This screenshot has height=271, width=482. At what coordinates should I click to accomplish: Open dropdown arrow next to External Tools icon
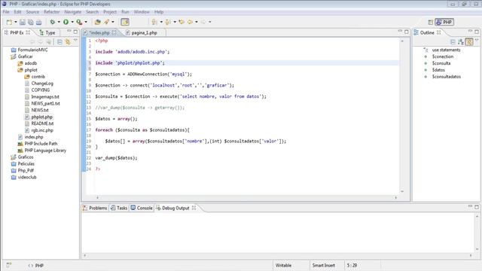pos(86,22)
